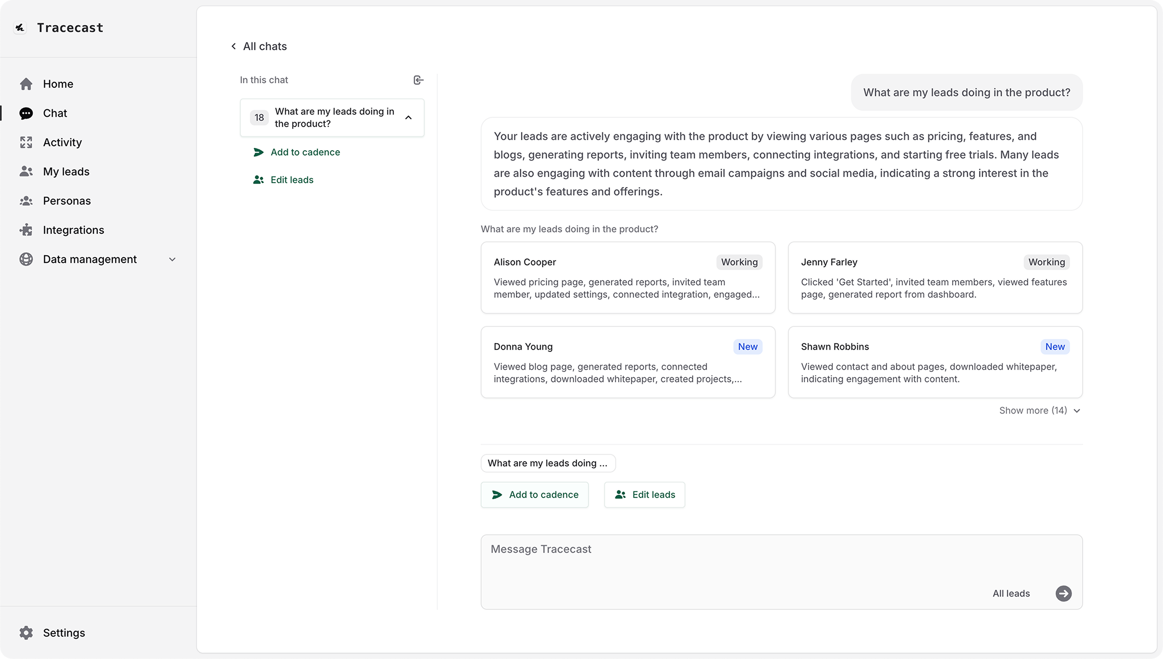Click the 'In this chat' heading
This screenshot has height=659, width=1163.
pyautogui.click(x=263, y=80)
